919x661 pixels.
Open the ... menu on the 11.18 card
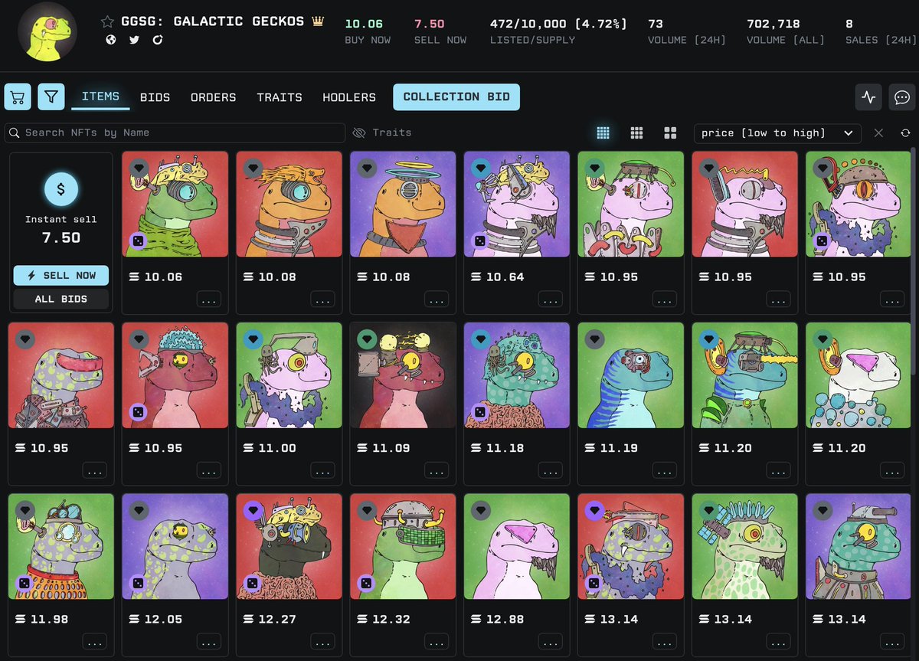coord(551,471)
